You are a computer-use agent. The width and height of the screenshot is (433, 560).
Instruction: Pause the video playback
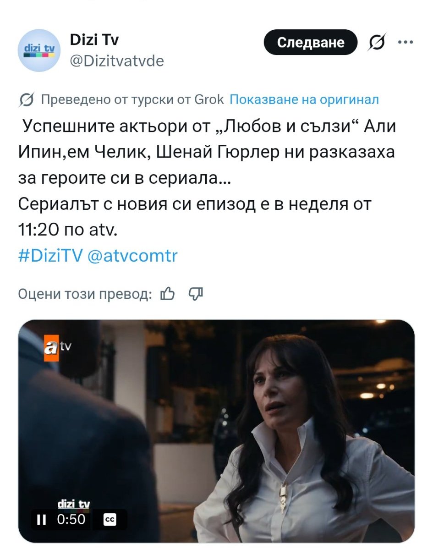(42, 519)
